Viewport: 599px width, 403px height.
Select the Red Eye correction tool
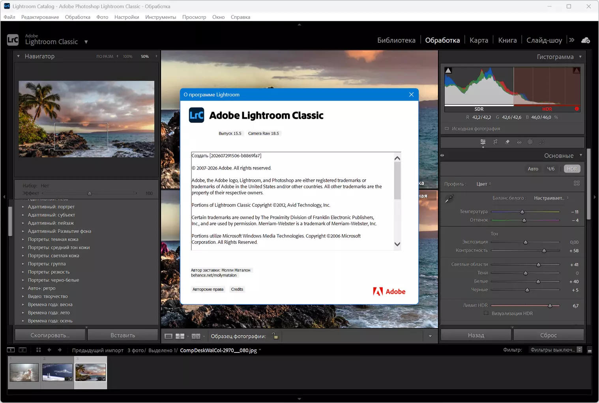pos(519,142)
